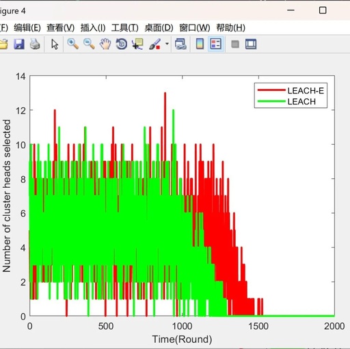Click the x-axis tick label 2000
Viewport: 350px width, 349px height.
(x=334, y=326)
